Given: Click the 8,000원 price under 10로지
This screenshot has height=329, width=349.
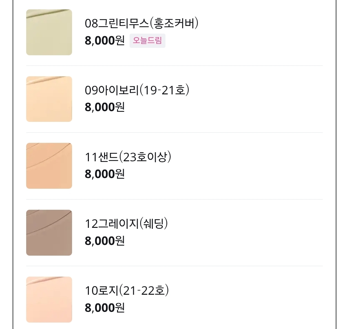Looking at the screenshot, I should coord(104,308).
